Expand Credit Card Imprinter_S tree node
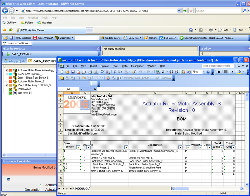250x196 pixels. (7, 74)
